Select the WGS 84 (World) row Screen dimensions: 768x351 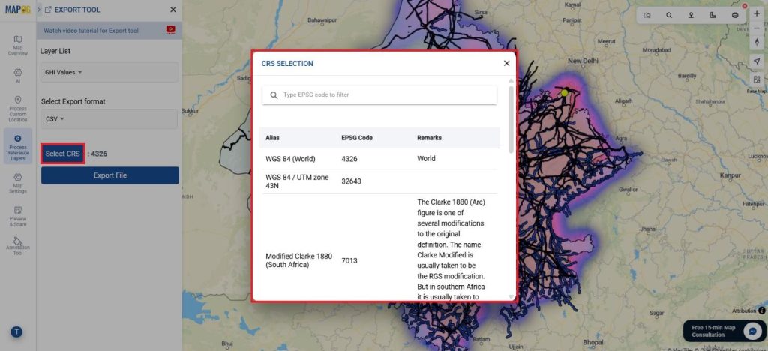pos(378,159)
